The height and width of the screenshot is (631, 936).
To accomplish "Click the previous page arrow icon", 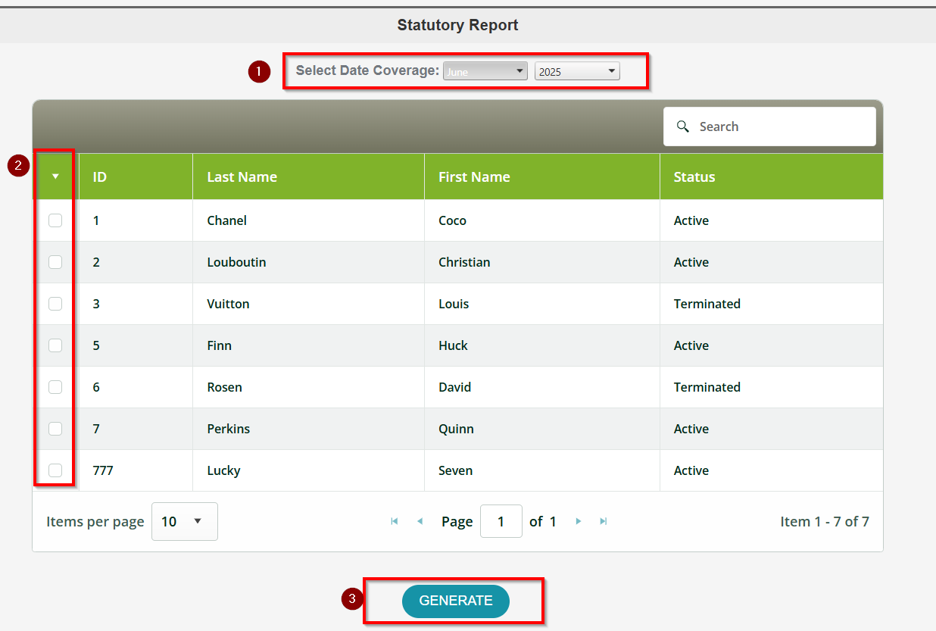I will [420, 521].
